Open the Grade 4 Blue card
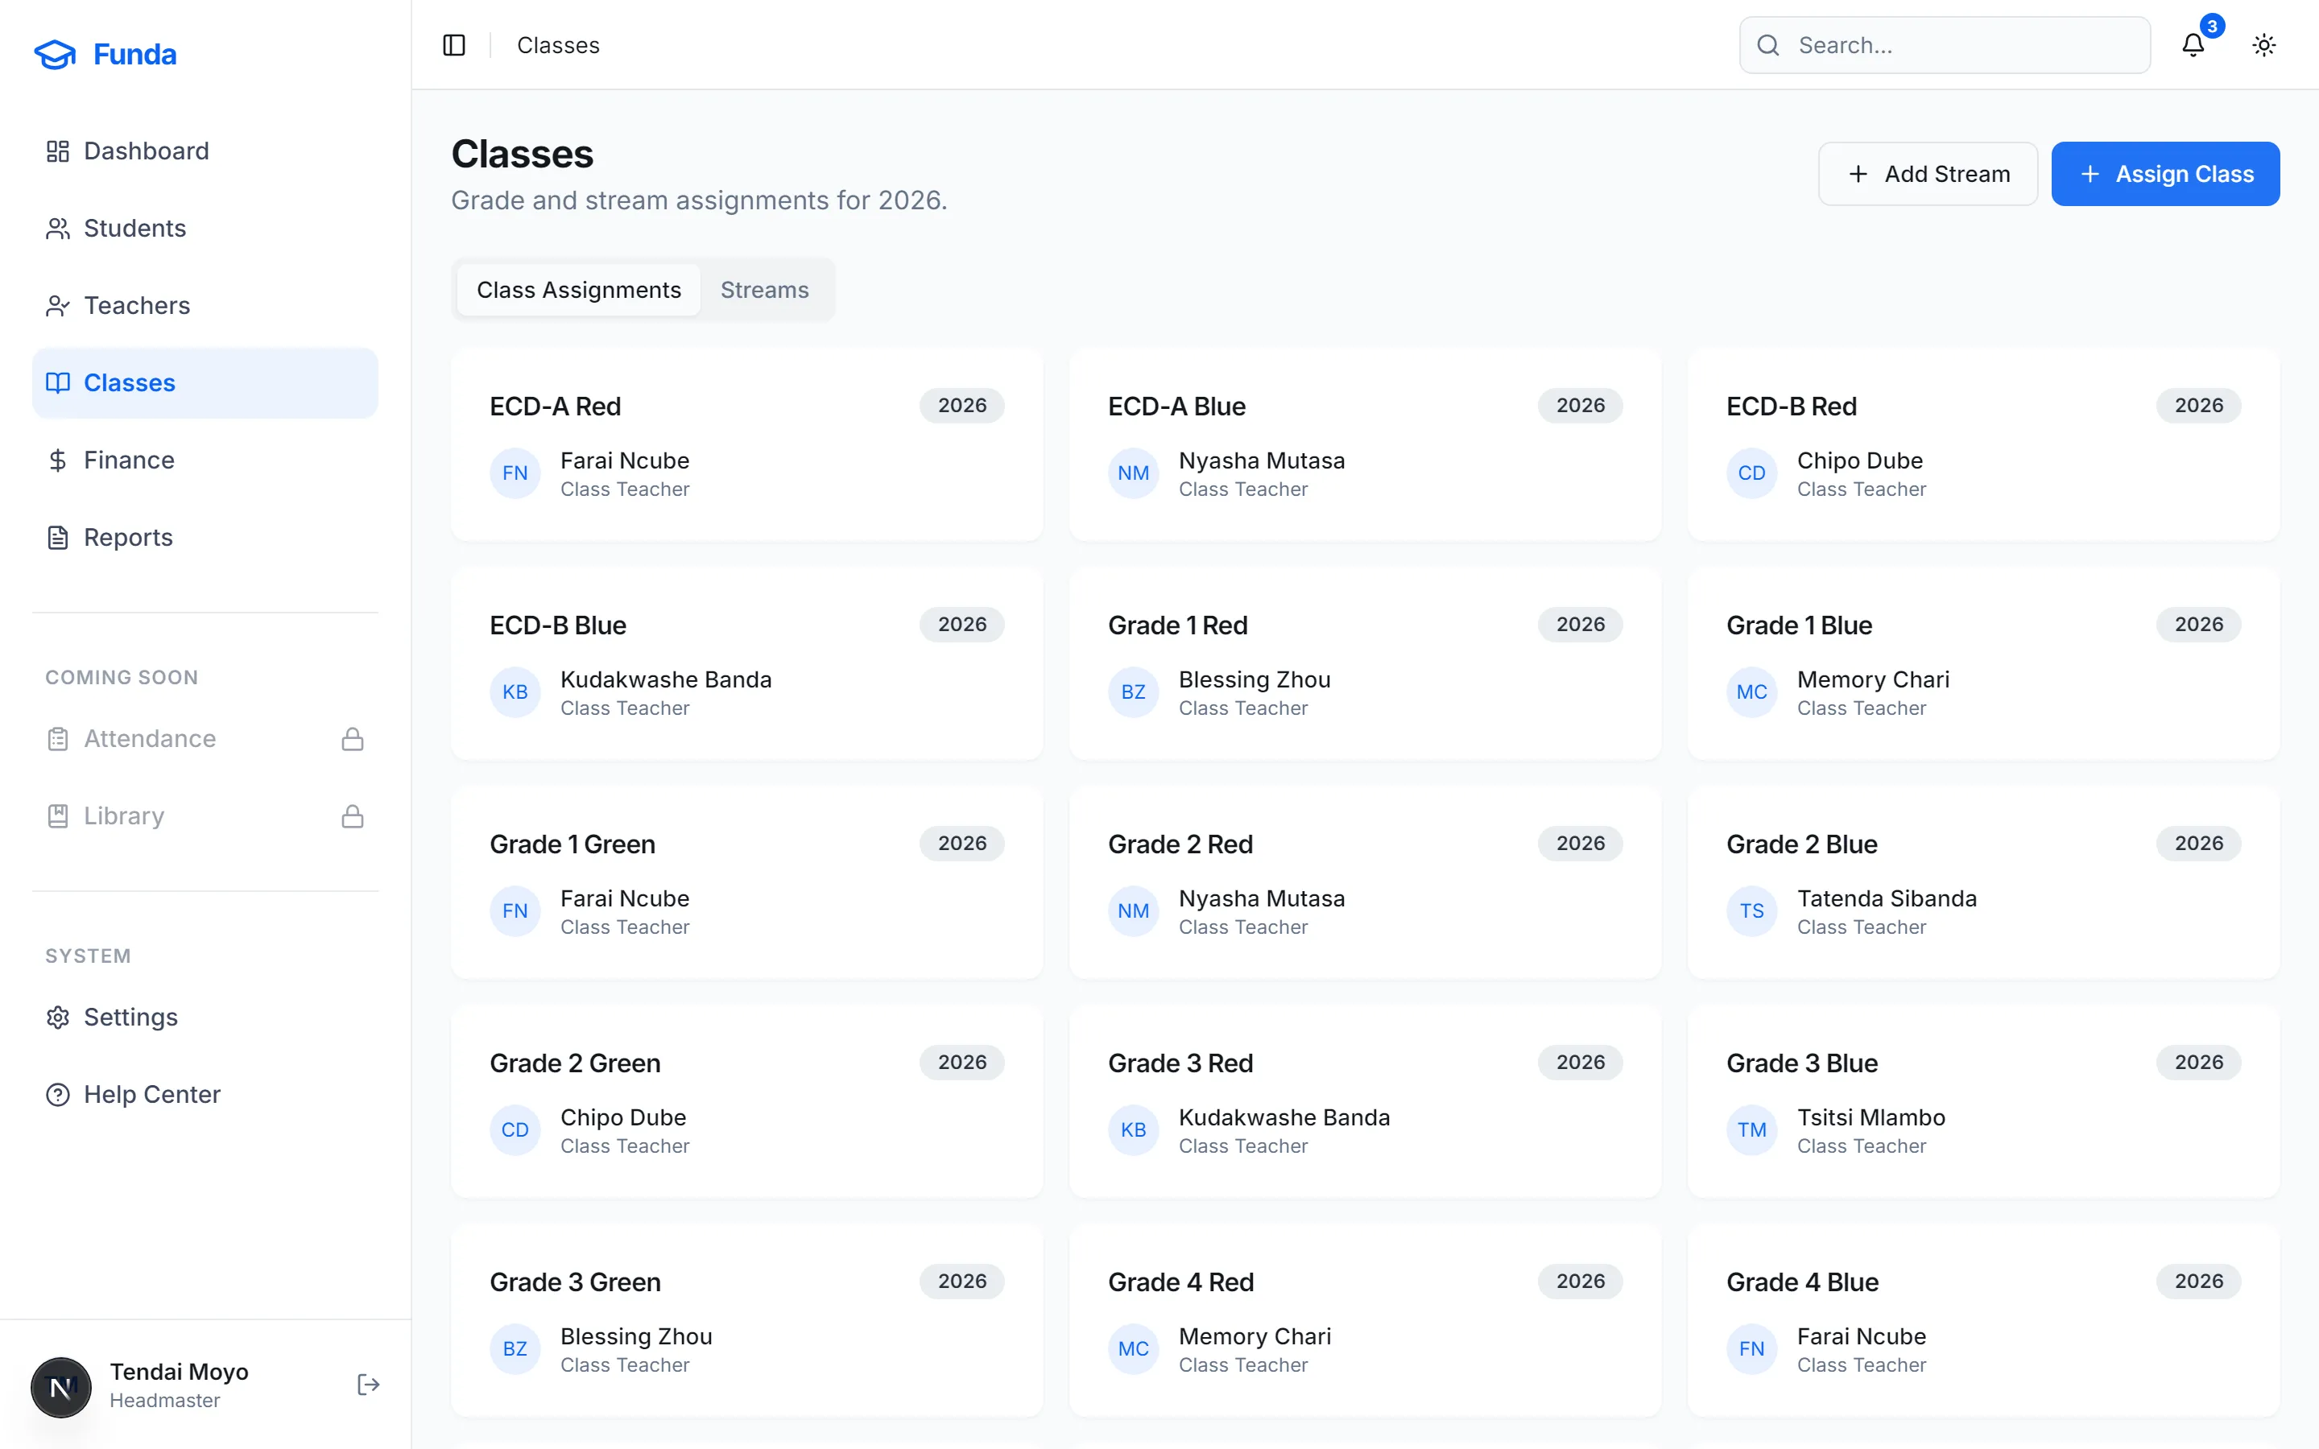The height and width of the screenshot is (1449, 2319). pos(1983,1320)
